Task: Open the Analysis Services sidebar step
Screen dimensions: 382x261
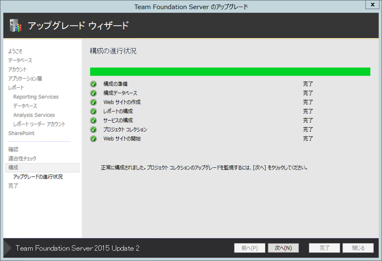Action: coord(34,115)
